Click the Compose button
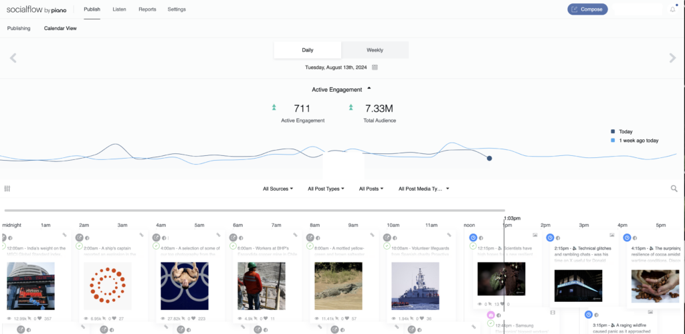Screen dimensions: 685x334 pos(587,9)
